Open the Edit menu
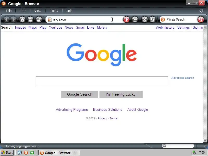This screenshot has width=208, height=156. pyautogui.click(x=23, y=11)
